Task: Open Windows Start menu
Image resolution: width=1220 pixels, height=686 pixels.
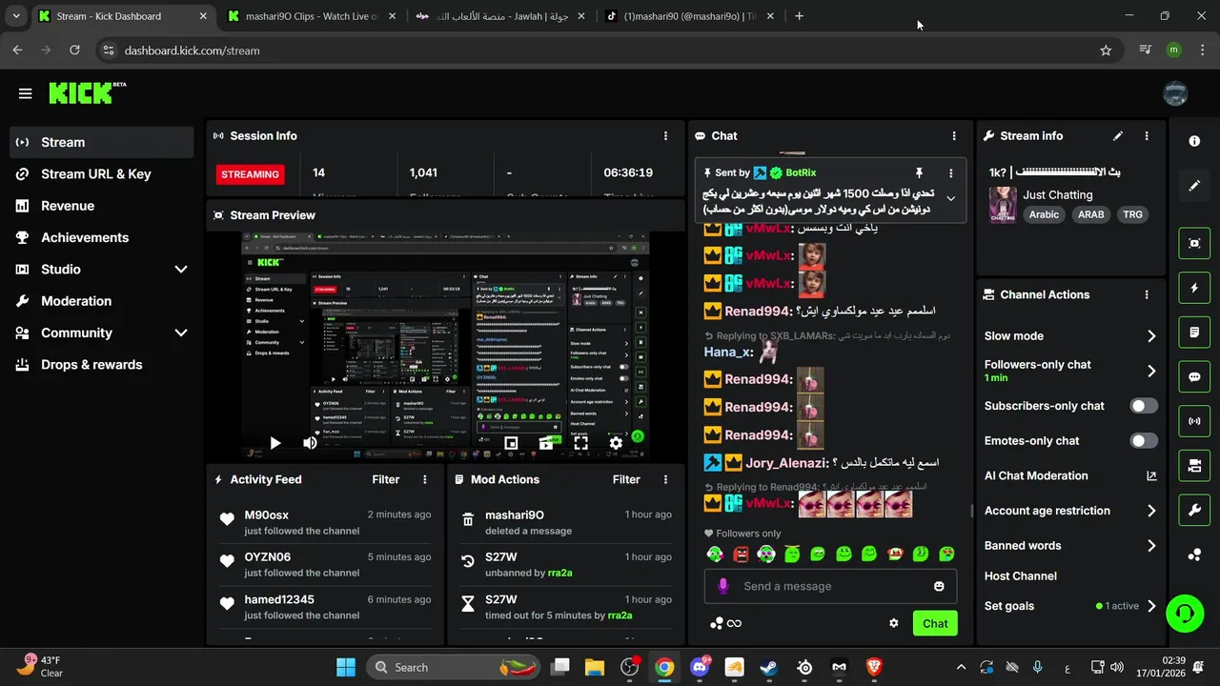Action: pyautogui.click(x=345, y=667)
